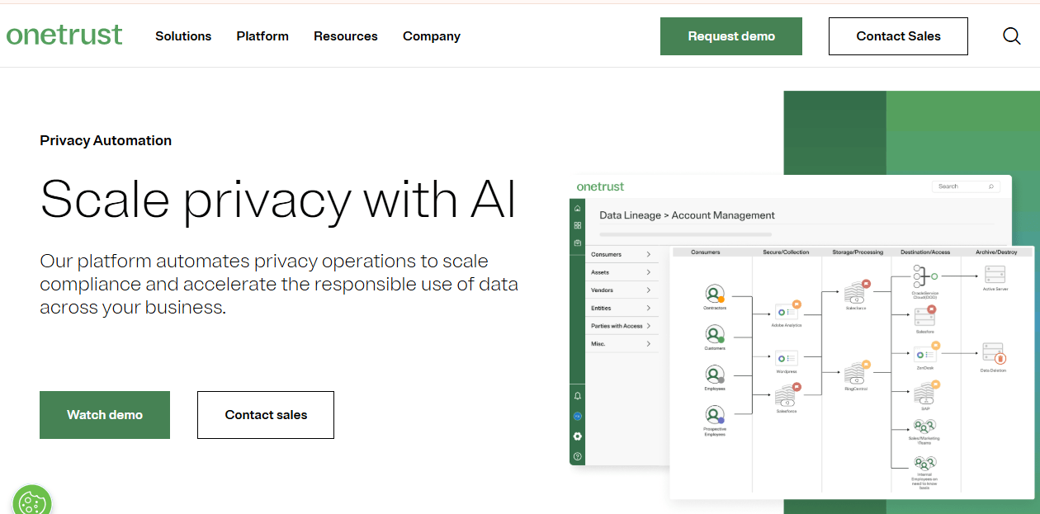
Task: Click the Internal Employees group icon
Action: click(x=924, y=465)
